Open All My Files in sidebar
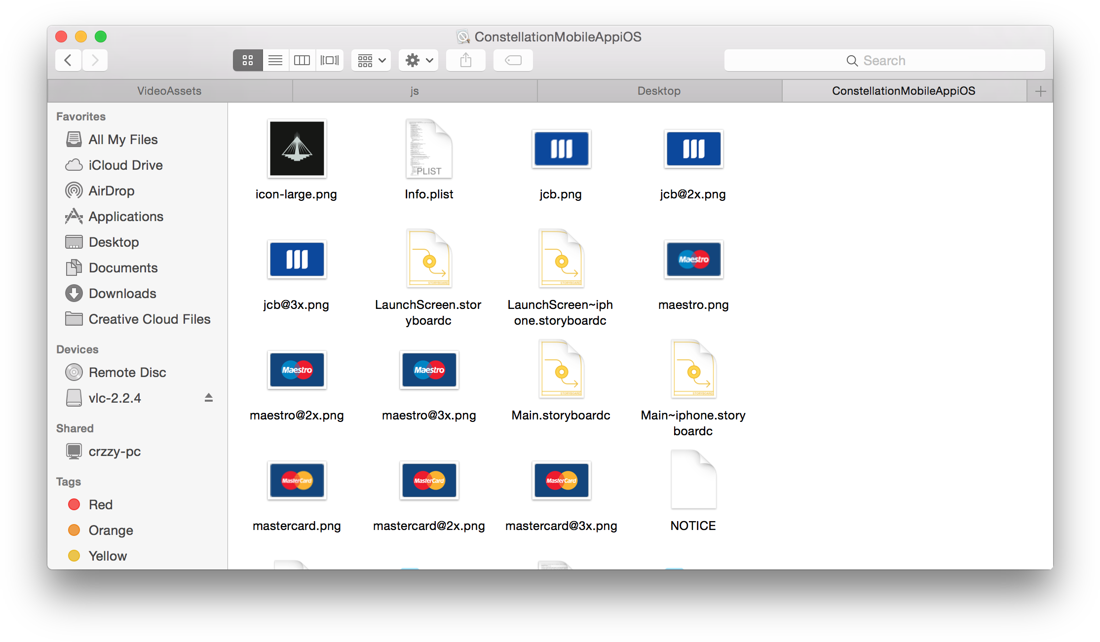1100x642 pixels. pos(137,140)
